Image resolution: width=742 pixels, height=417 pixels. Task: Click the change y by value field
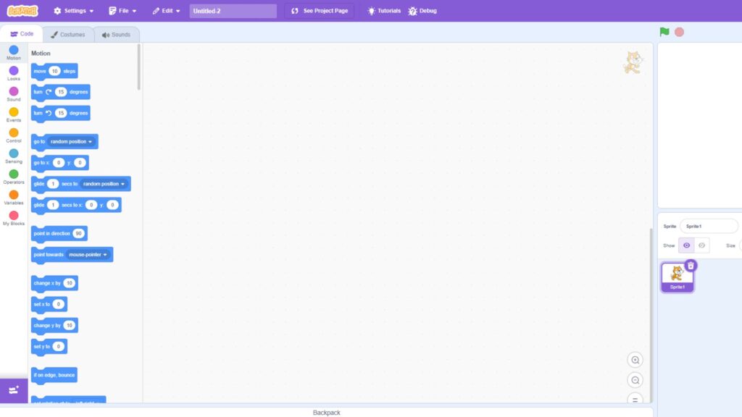pos(70,325)
